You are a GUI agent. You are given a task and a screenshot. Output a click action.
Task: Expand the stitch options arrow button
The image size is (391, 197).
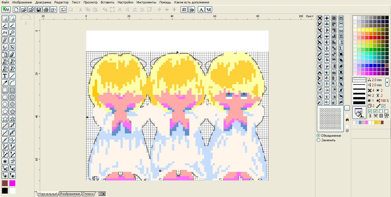pyautogui.click(x=387, y=82)
